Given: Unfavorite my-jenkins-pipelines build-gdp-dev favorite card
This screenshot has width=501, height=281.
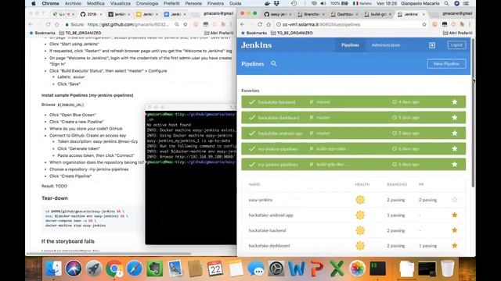Looking at the screenshot, I should 454,165.
